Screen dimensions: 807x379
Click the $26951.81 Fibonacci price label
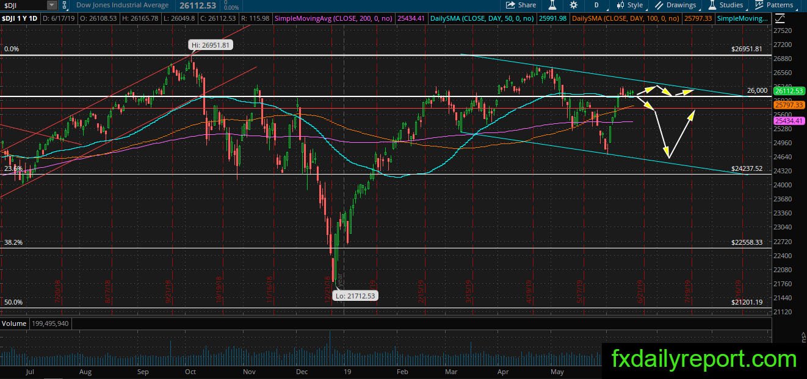(747, 49)
